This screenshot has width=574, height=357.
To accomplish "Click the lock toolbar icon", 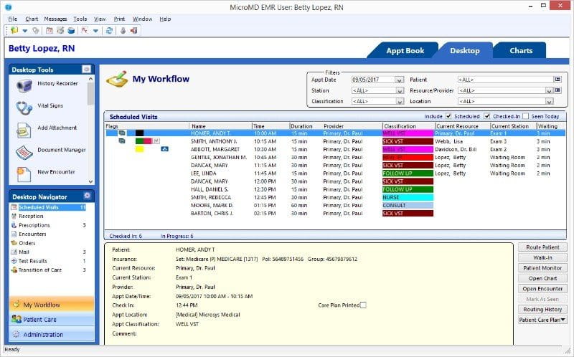I will [x=123, y=31].
